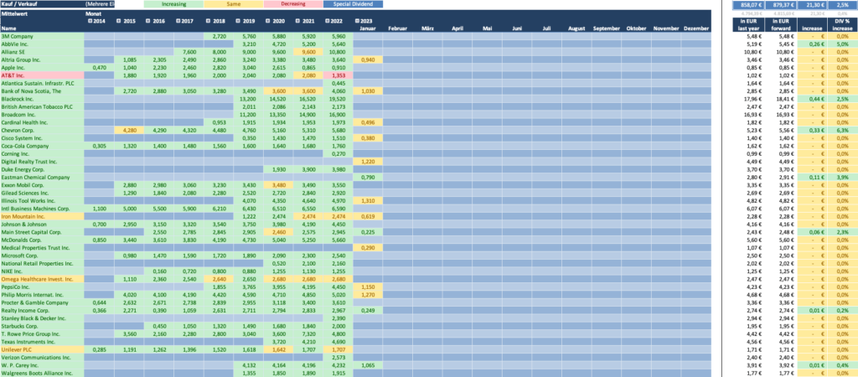Expand the 2019 year column group
Screen dimensions: 858x377
tap(238, 21)
